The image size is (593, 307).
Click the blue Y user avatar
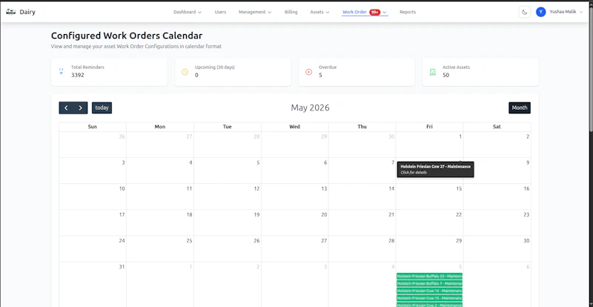click(x=541, y=12)
